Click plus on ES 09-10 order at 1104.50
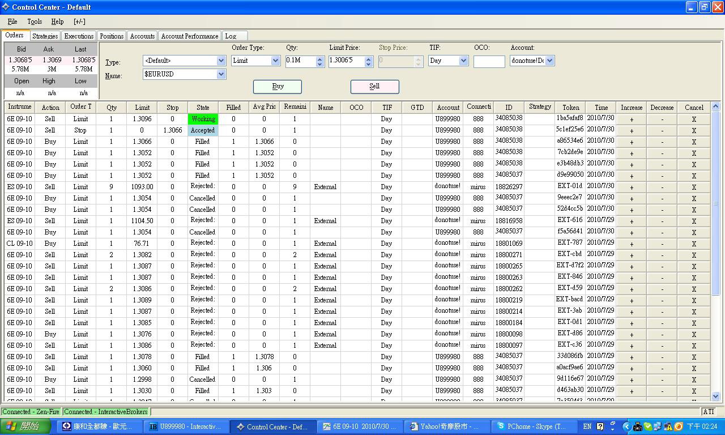Screen dimensions: 725x435 [631, 221]
